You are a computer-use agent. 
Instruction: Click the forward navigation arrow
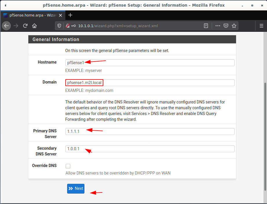[x=16, y=26]
